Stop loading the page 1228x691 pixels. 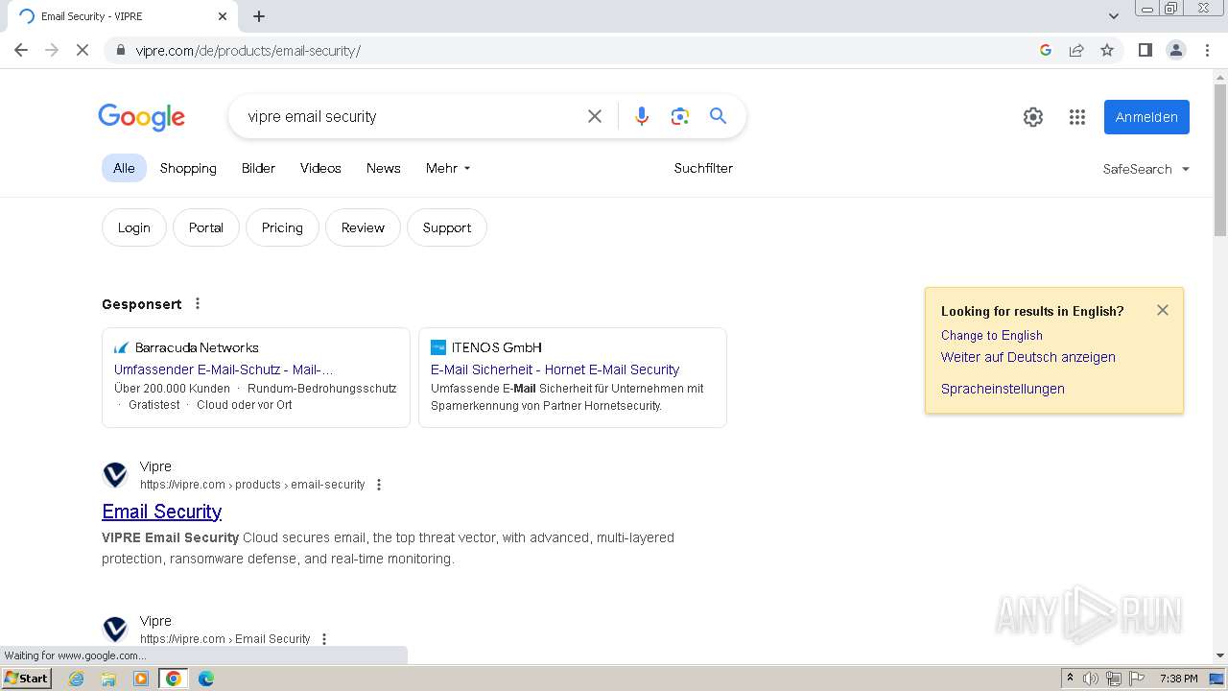[83, 50]
